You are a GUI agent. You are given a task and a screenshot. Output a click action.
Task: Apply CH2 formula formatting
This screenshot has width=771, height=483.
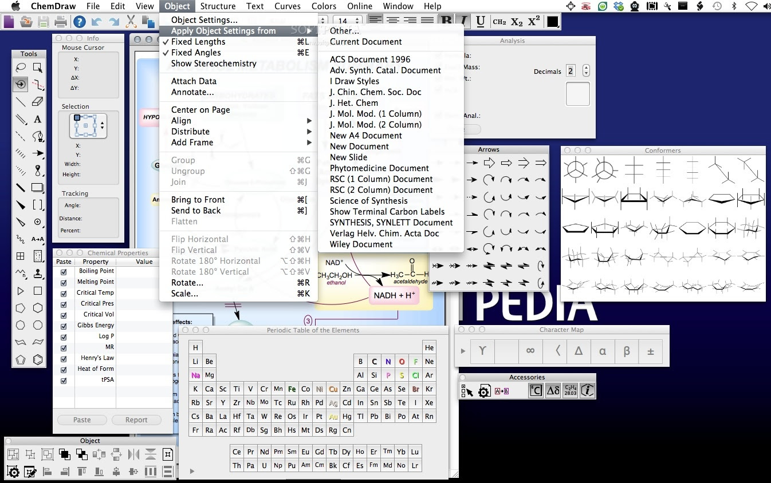(499, 22)
